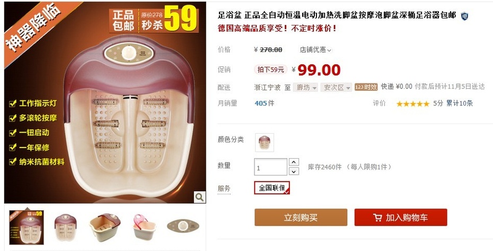Open the 廊坊 city dropdown
The image size is (493, 251).
point(305,87)
